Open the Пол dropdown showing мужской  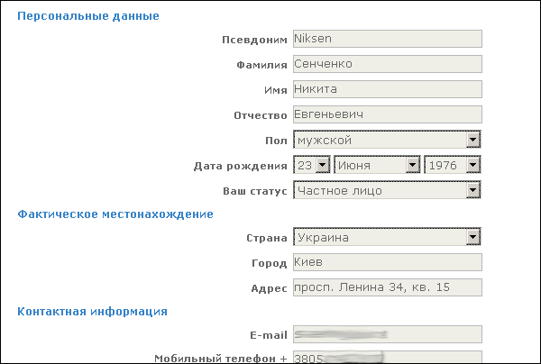[387, 140]
